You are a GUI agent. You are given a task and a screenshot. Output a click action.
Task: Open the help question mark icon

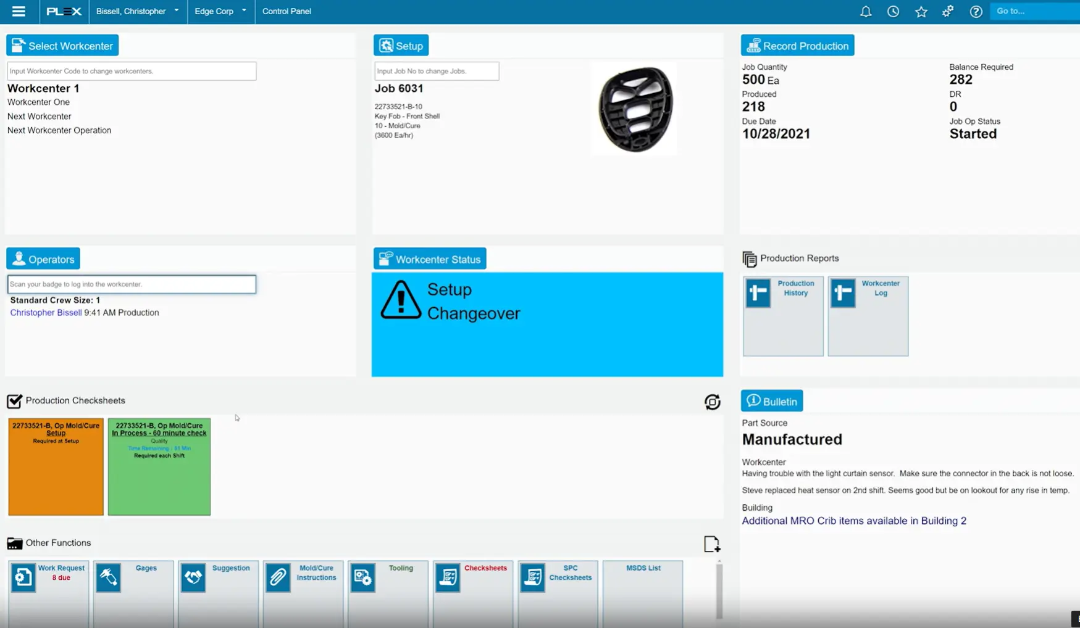[x=976, y=11]
